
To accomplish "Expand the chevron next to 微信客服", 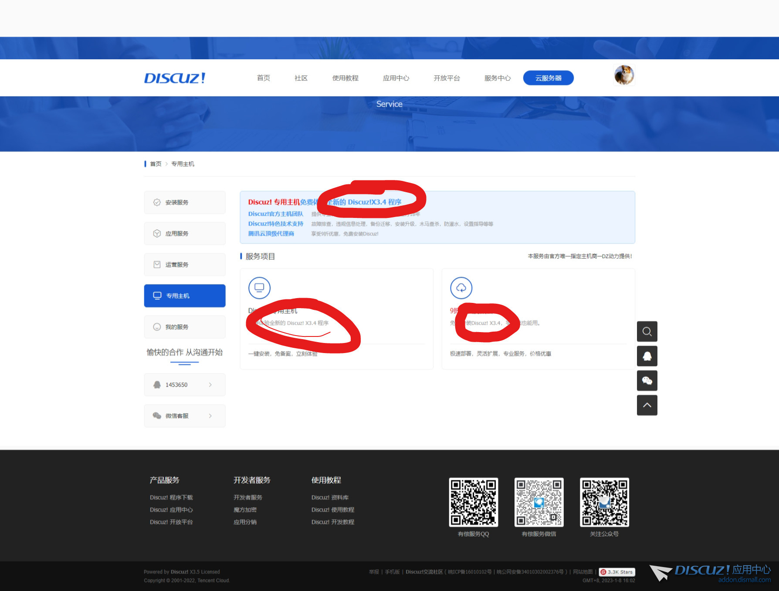I will 210,416.
